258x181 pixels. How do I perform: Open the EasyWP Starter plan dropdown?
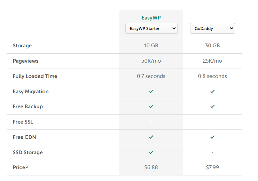click(151, 29)
